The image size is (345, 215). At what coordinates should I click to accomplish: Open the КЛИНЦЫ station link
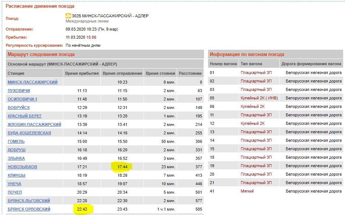(17, 175)
